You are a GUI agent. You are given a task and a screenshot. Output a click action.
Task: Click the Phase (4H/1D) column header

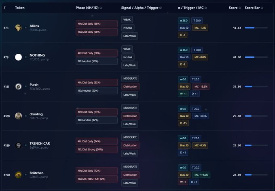[x=87, y=8]
